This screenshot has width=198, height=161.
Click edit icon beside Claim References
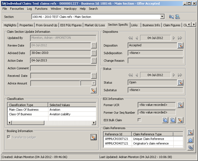coord(190,132)
